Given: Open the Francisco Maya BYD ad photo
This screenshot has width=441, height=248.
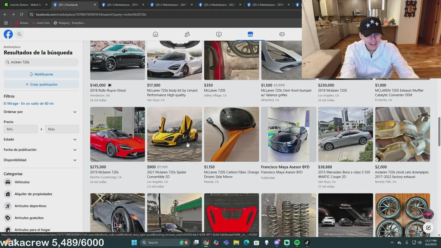Looking at the screenshot, I should point(289,134).
